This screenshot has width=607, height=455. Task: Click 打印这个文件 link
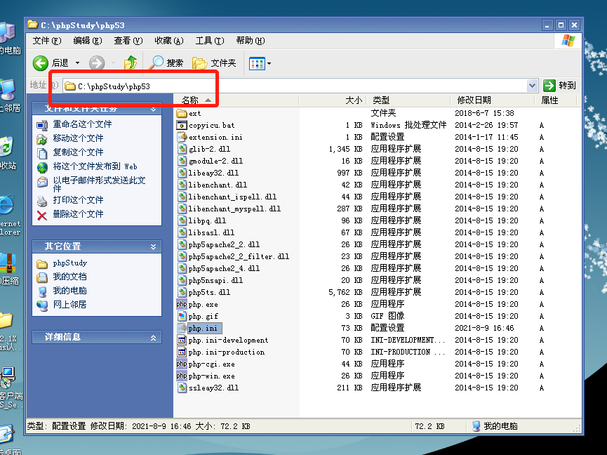(x=78, y=200)
